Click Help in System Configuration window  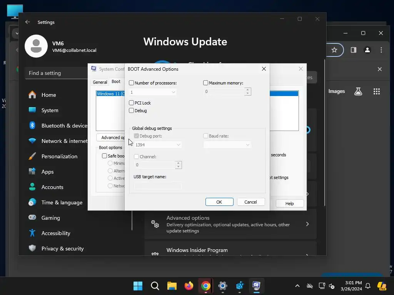click(x=289, y=204)
